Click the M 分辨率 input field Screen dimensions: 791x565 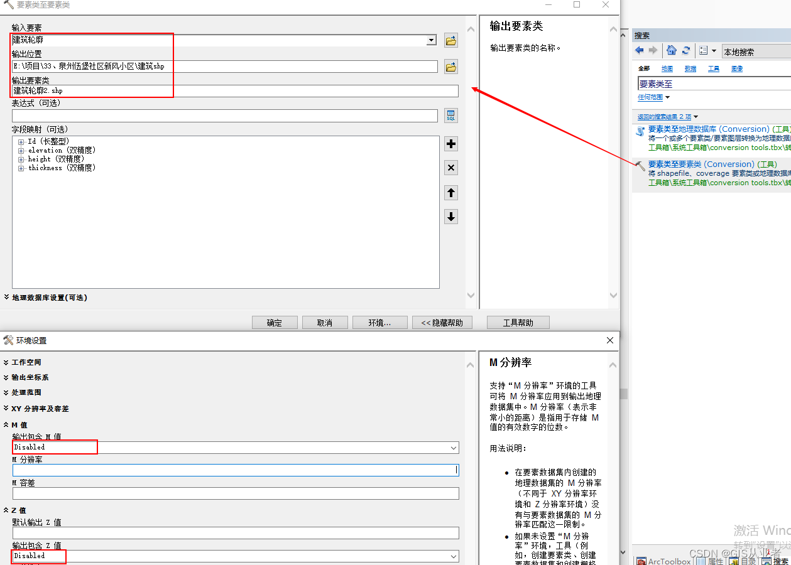click(236, 470)
